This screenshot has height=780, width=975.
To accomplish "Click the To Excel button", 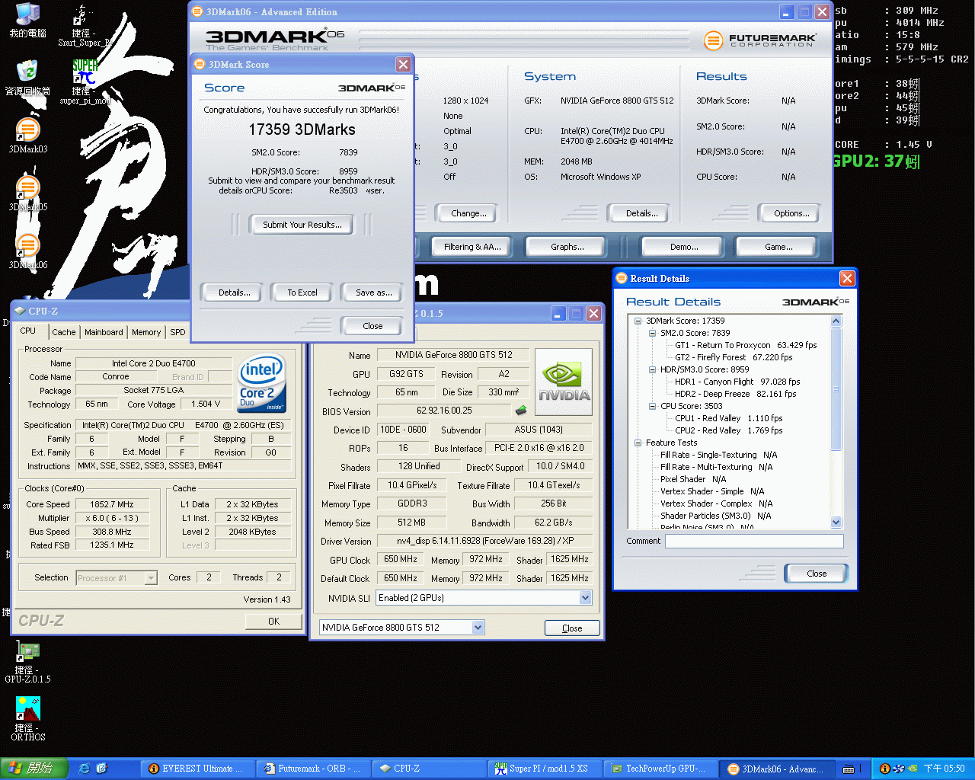I will click(302, 292).
